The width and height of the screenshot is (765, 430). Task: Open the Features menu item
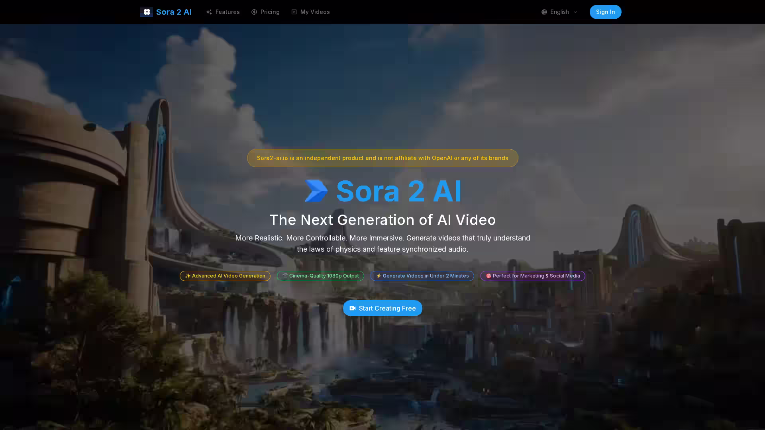227,12
